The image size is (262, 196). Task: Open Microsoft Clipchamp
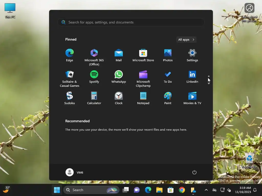click(x=143, y=79)
